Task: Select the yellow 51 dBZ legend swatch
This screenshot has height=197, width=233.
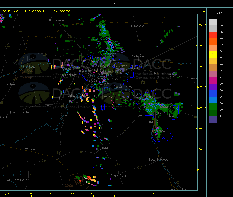Action: point(213,55)
